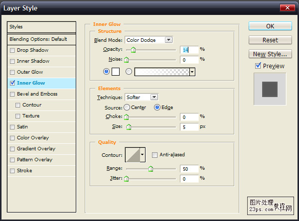Viewport: 299px width, 221px height.
Task: Toggle the Preview checkbox
Action: coord(258,66)
